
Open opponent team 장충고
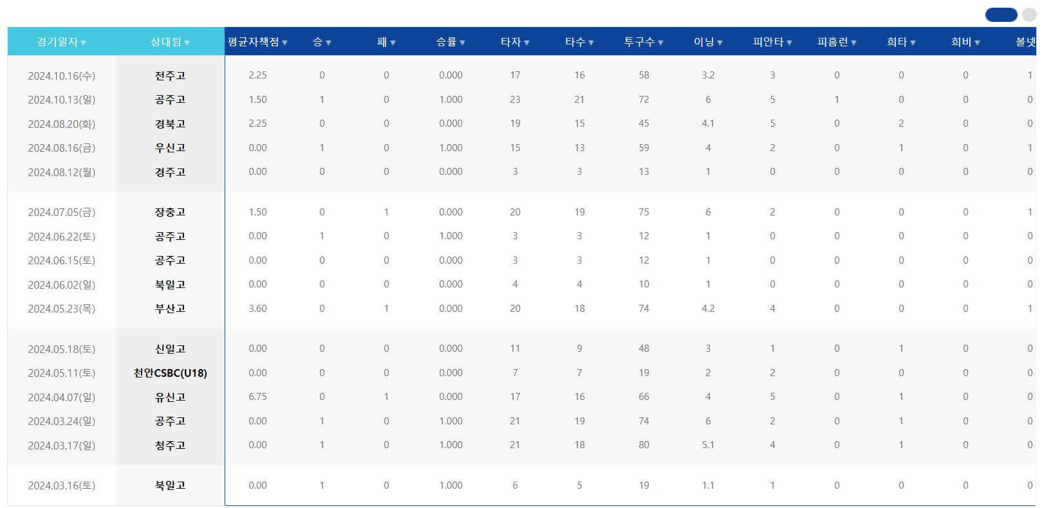click(171, 212)
